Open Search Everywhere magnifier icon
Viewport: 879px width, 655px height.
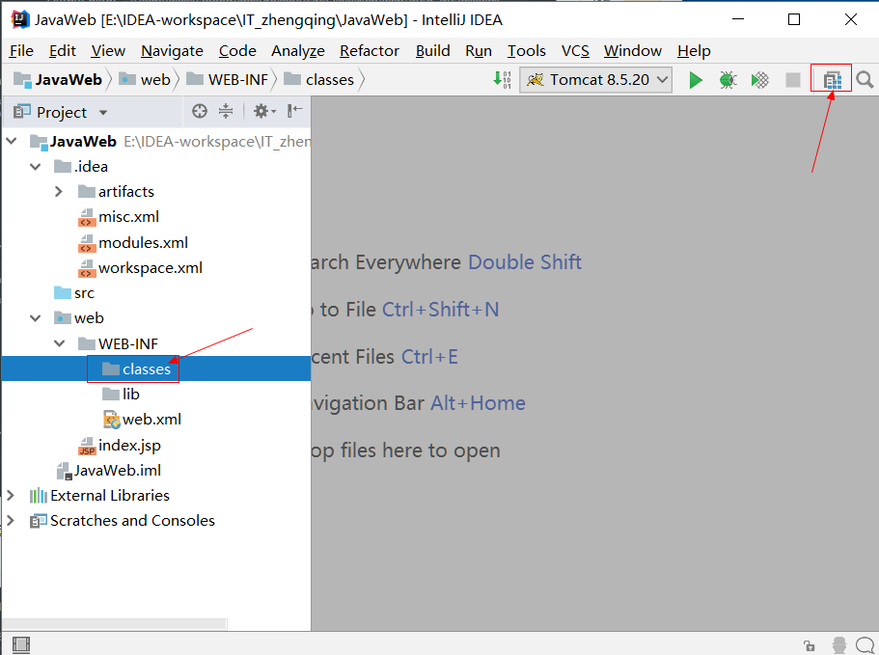click(x=865, y=80)
